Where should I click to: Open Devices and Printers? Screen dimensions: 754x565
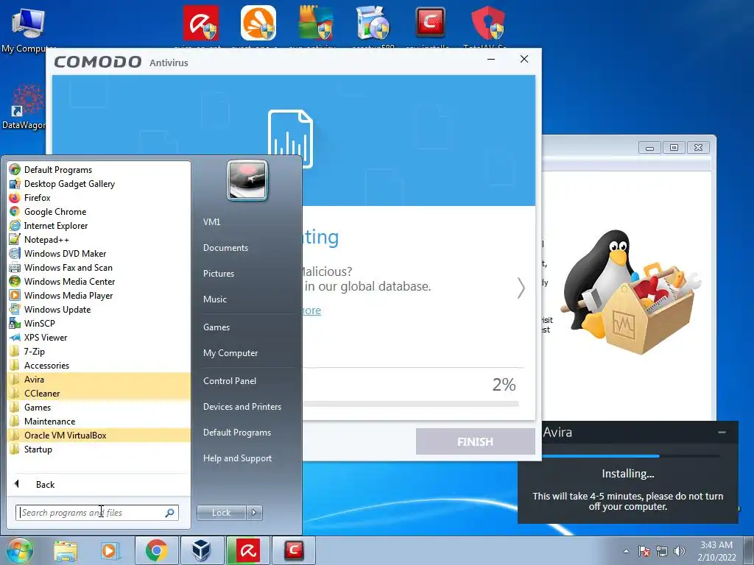pyautogui.click(x=242, y=407)
